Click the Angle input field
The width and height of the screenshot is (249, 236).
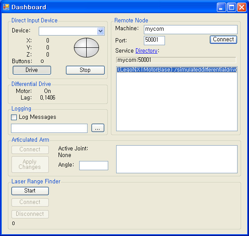(94, 165)
